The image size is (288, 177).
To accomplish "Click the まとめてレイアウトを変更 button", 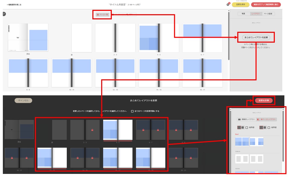I will (x=256, y=37).
